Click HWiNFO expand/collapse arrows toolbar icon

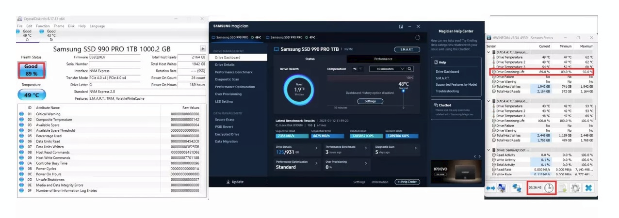[491, 187]
